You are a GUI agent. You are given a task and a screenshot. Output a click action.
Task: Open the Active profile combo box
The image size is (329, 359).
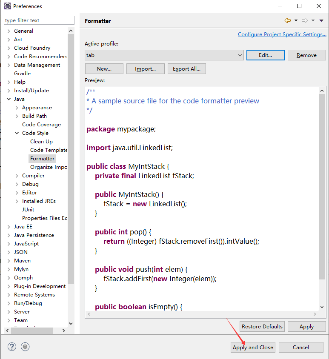[x=164, y=55]
